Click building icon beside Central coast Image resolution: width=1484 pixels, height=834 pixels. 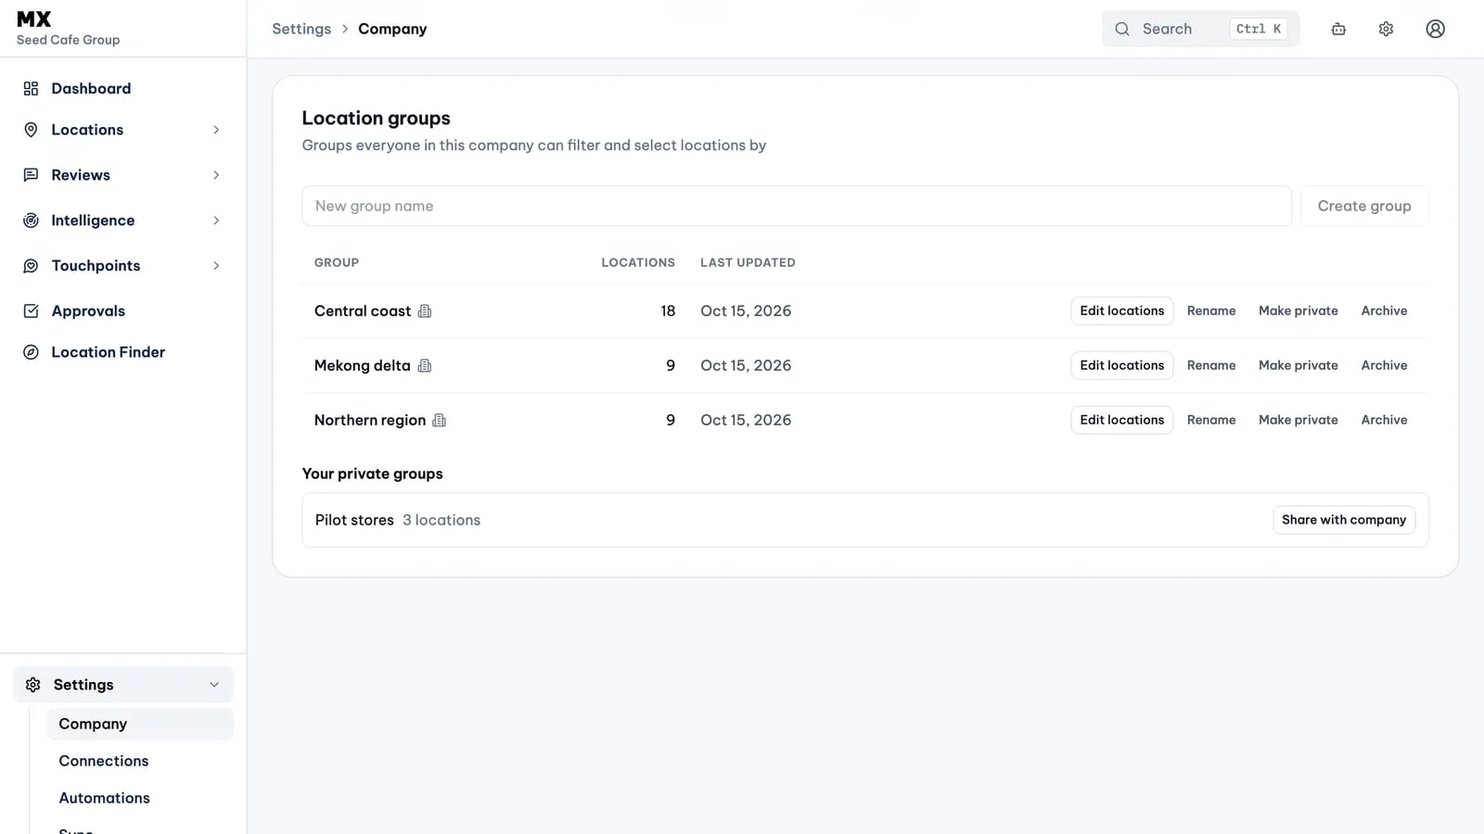pyautogui.click(x=425, y=311)
